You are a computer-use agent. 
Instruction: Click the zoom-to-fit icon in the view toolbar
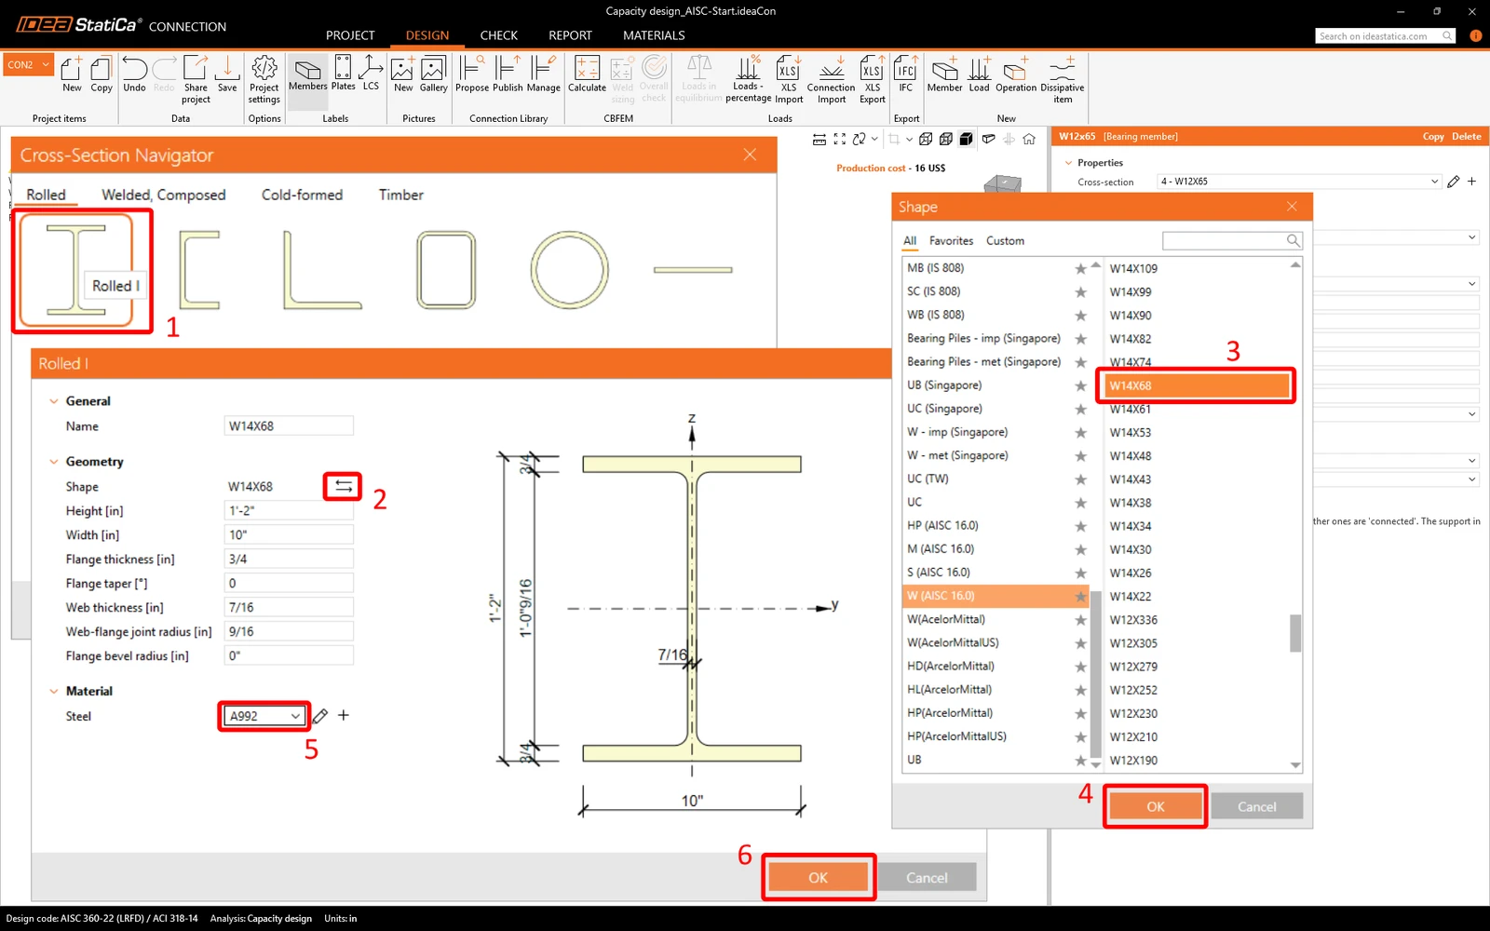click(x=840, y=139)
